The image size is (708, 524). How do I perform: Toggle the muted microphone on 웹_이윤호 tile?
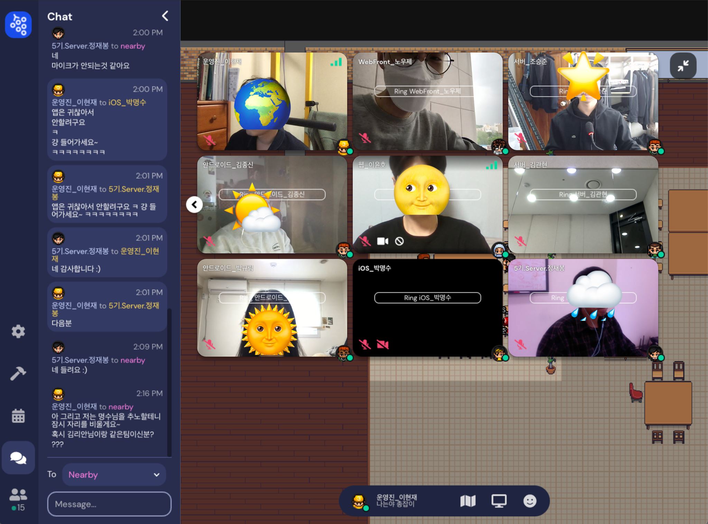365,241
